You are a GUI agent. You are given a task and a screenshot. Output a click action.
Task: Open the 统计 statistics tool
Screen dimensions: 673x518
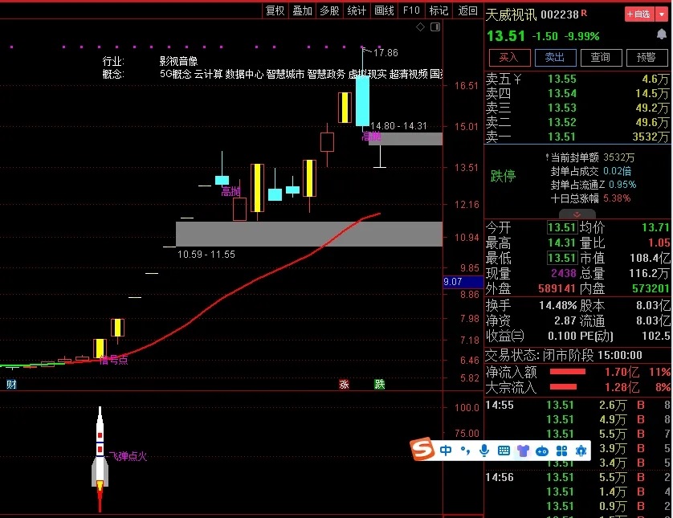click(x=357, y=10)
